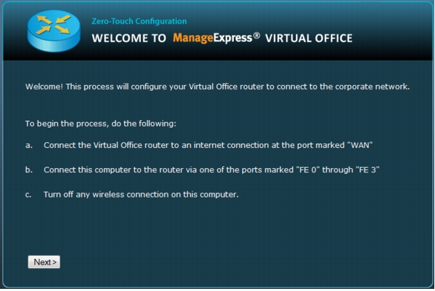Click the quoted "FE 3" port label
Viewport: 435px width, 291px height.
click(x=367, y=170)
